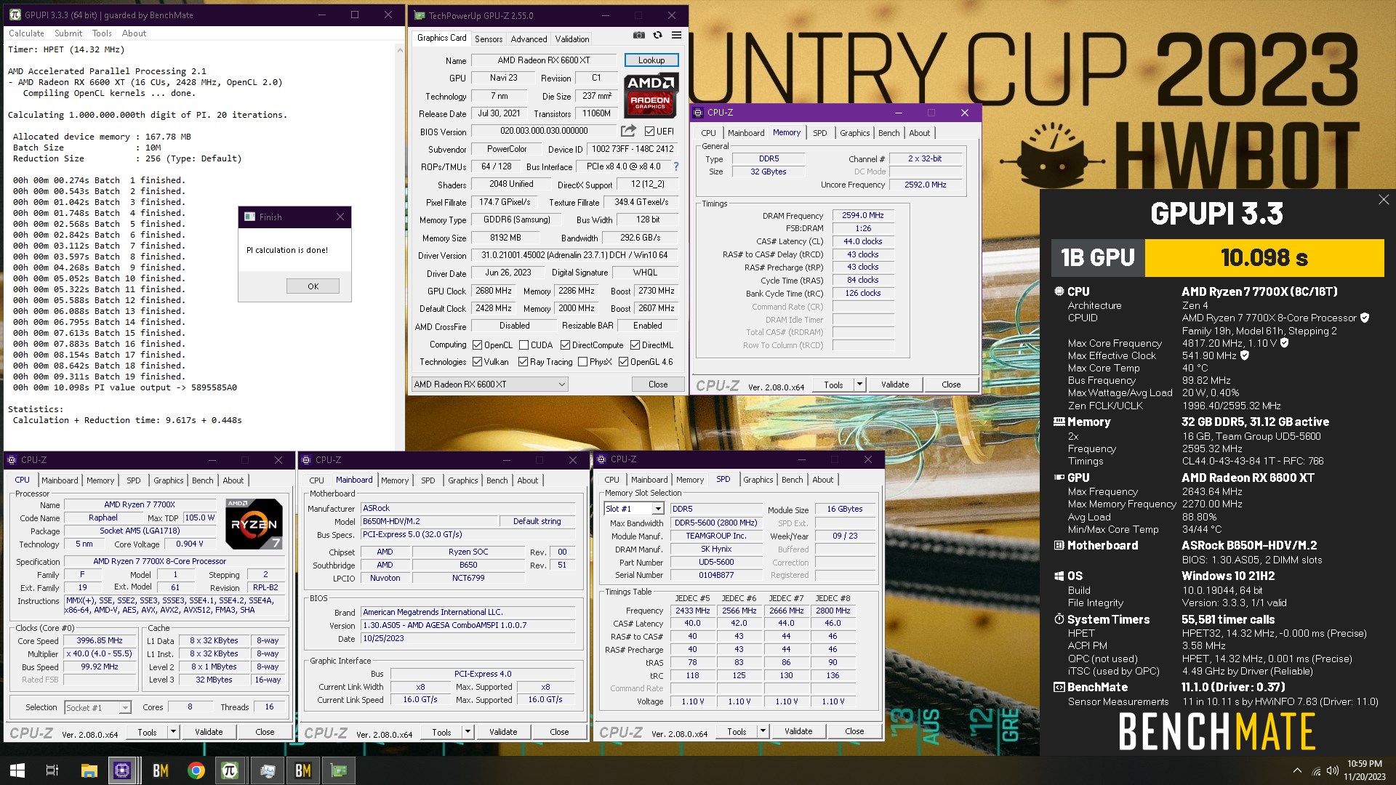The image size is (1396, 785).
Task: Click the BenchMate Memory section icon
Action: (1059, 422)
